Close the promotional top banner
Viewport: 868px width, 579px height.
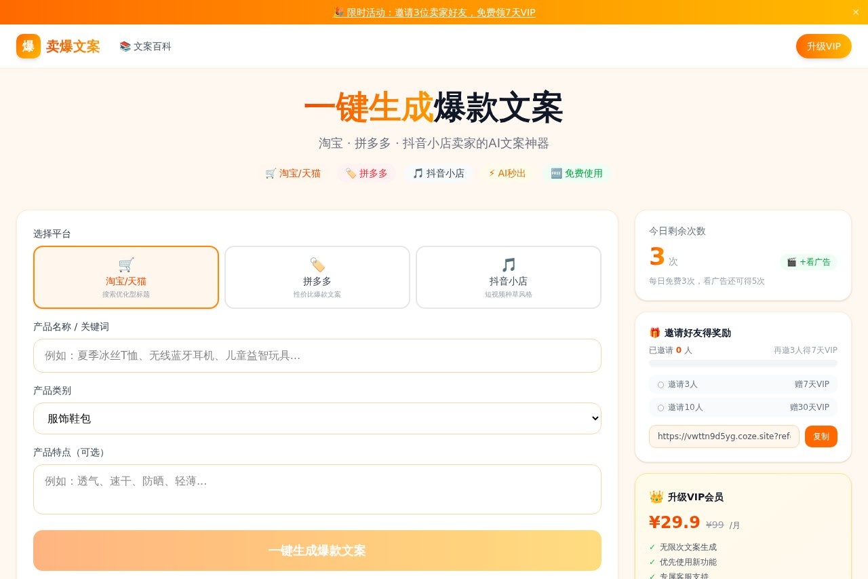point(855,12)
